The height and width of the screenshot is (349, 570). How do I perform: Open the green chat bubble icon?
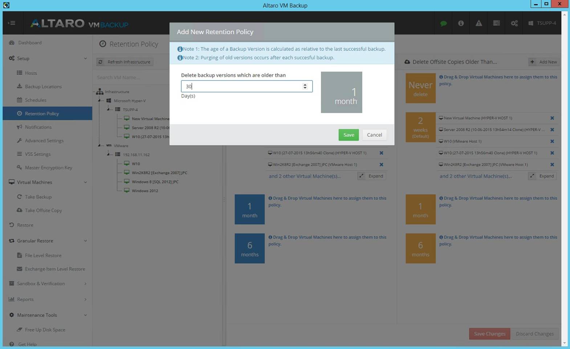443,23
